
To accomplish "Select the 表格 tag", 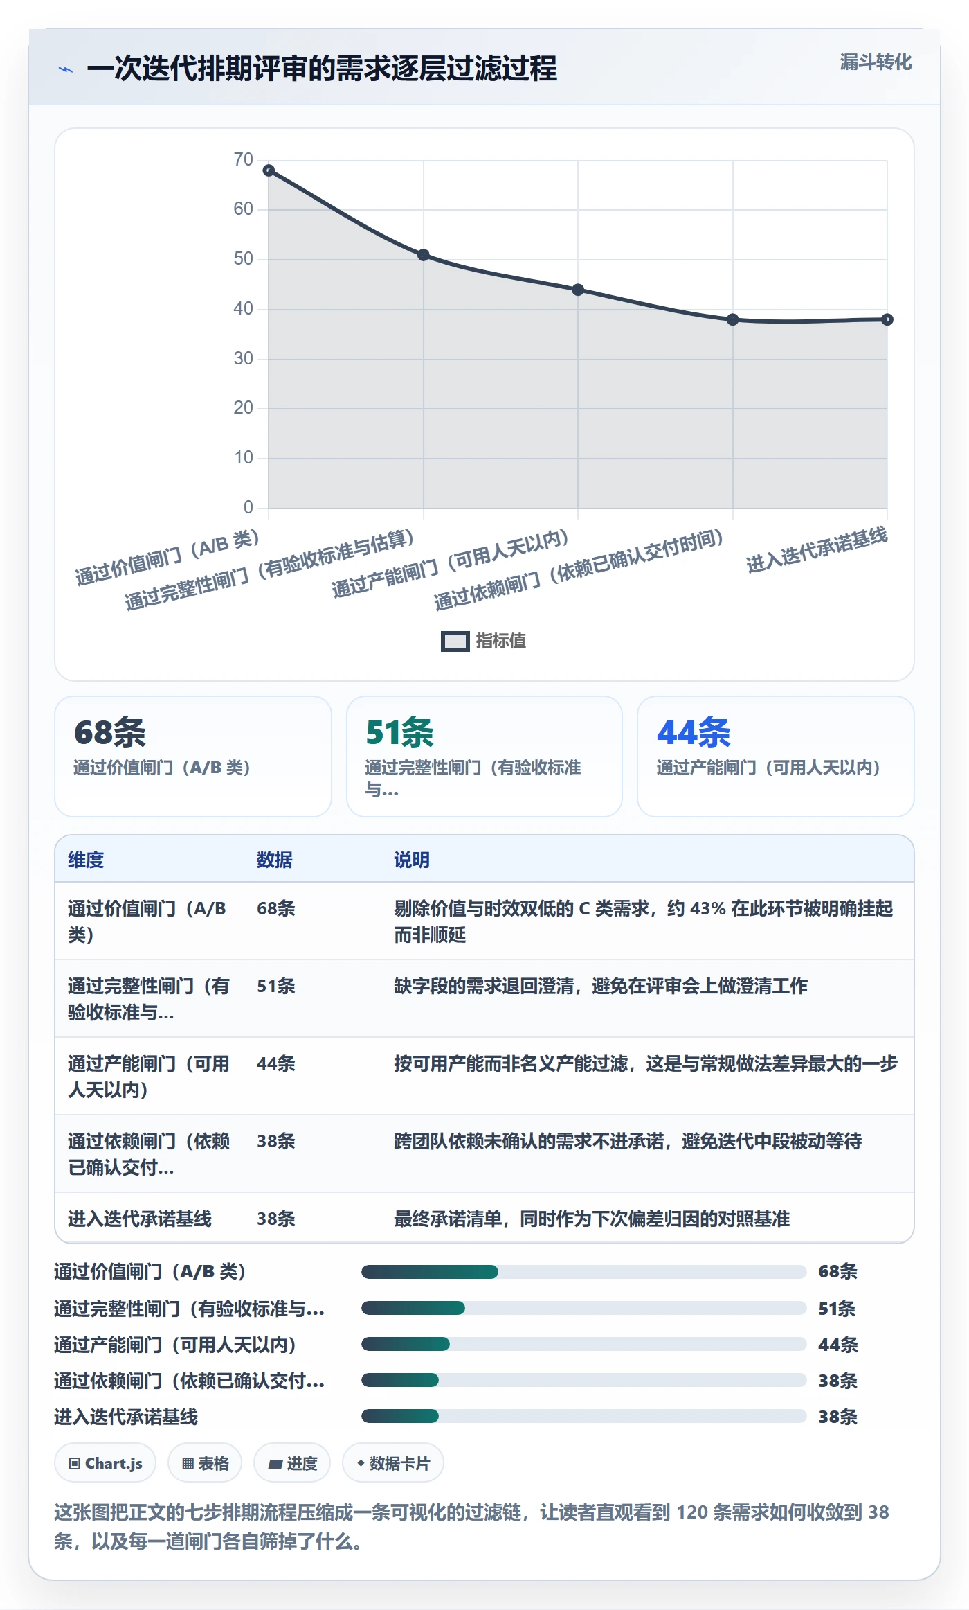I will (x=205, y=1463).
